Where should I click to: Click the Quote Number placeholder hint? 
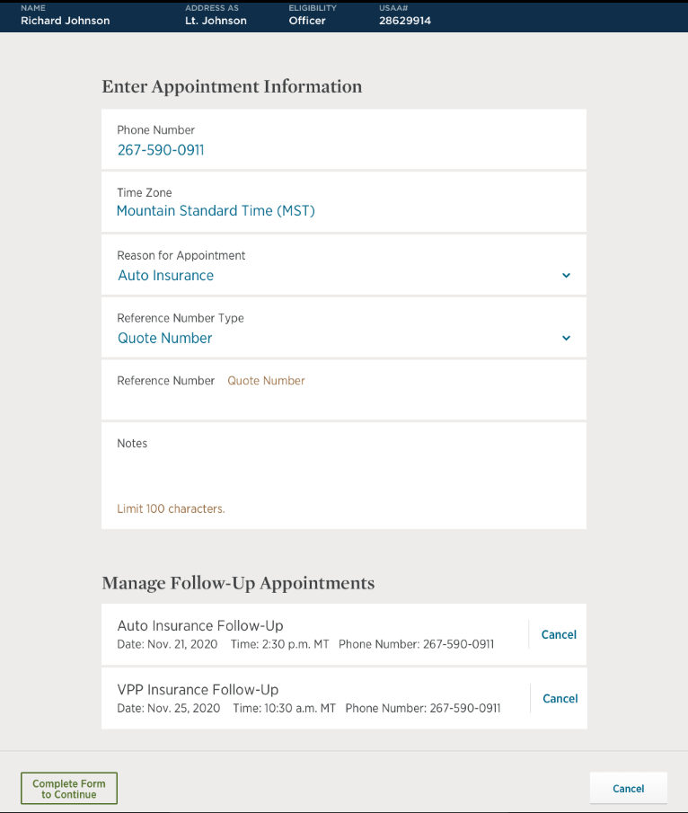click(x=266, y=381)
